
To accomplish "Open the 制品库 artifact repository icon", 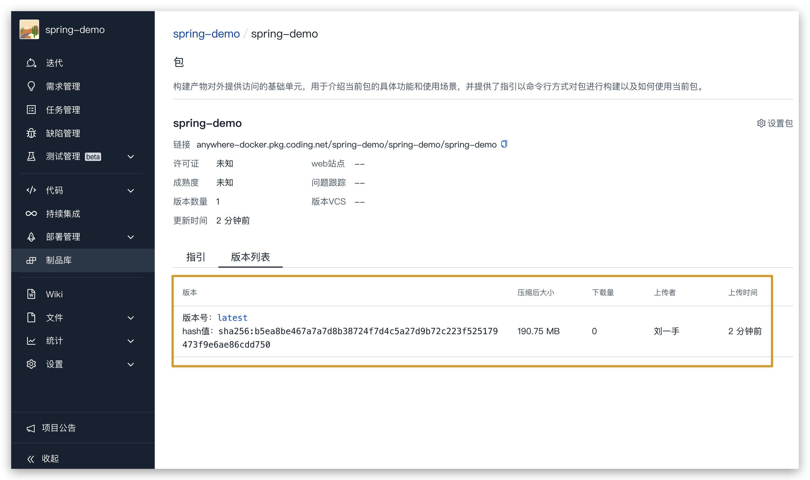I will click(x=31, y=260).
